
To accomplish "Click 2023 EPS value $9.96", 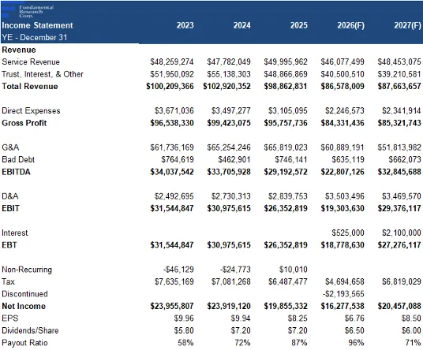I will [184, 318].
